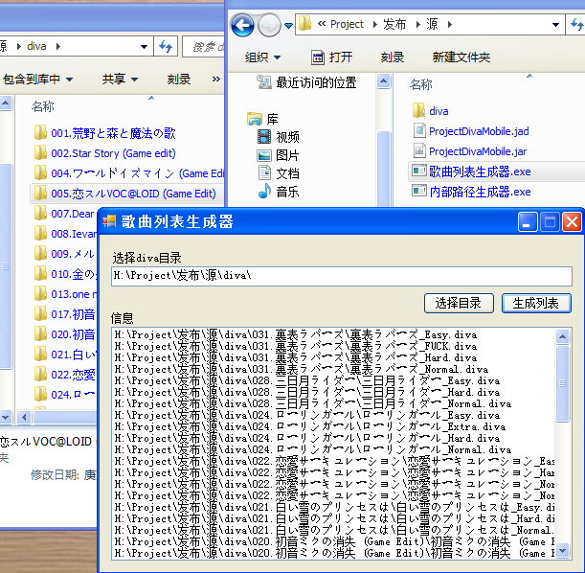Click the 名称 column header in the diva window

43,106
